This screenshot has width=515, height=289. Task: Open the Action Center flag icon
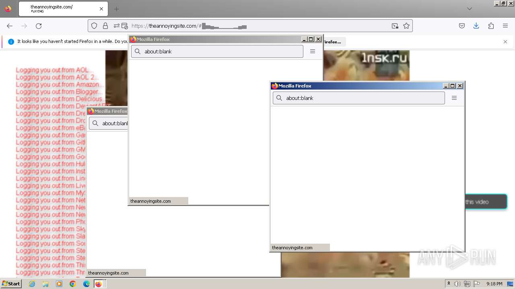(477, 284)
